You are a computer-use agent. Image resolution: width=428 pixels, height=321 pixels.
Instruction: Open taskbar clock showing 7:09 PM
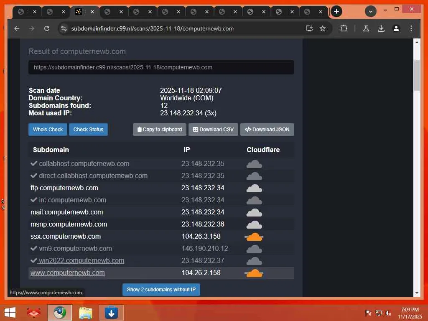point(410,313)
